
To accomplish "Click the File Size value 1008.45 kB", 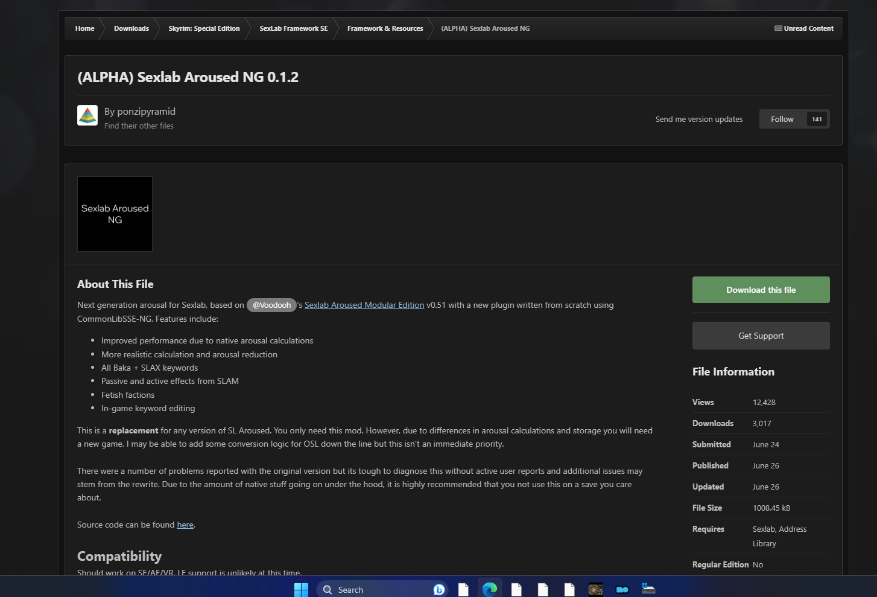I will coord(771,508).
